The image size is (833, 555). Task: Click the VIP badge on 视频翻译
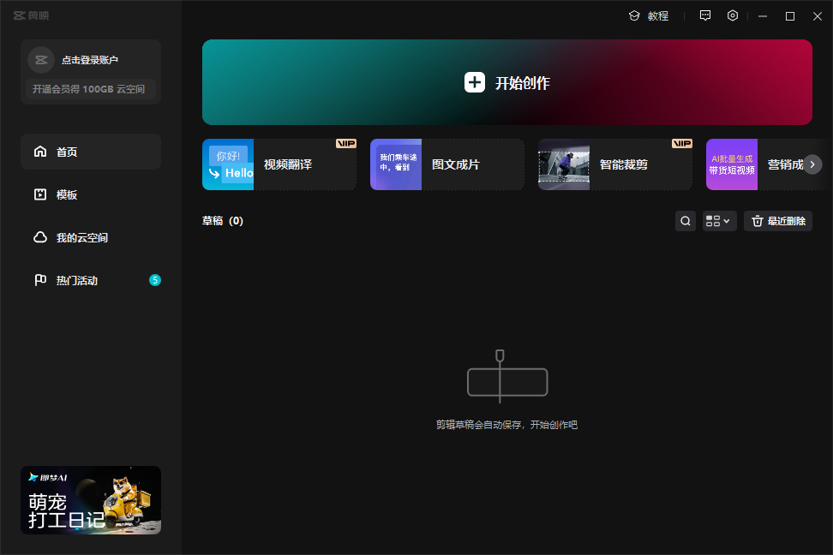[346, 143]
